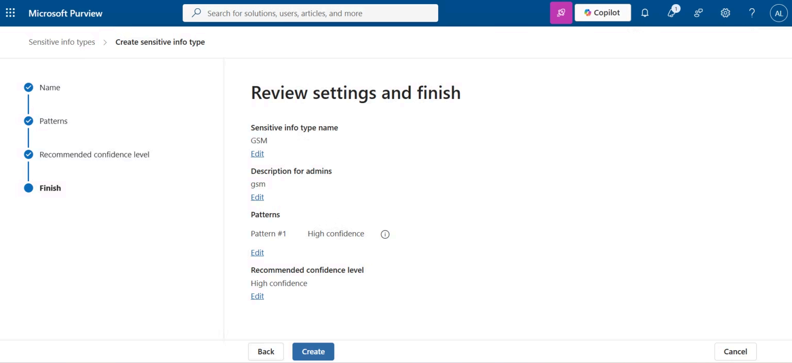Click the search magnifier icon
The image size is (792, 363).
[196, 13]
